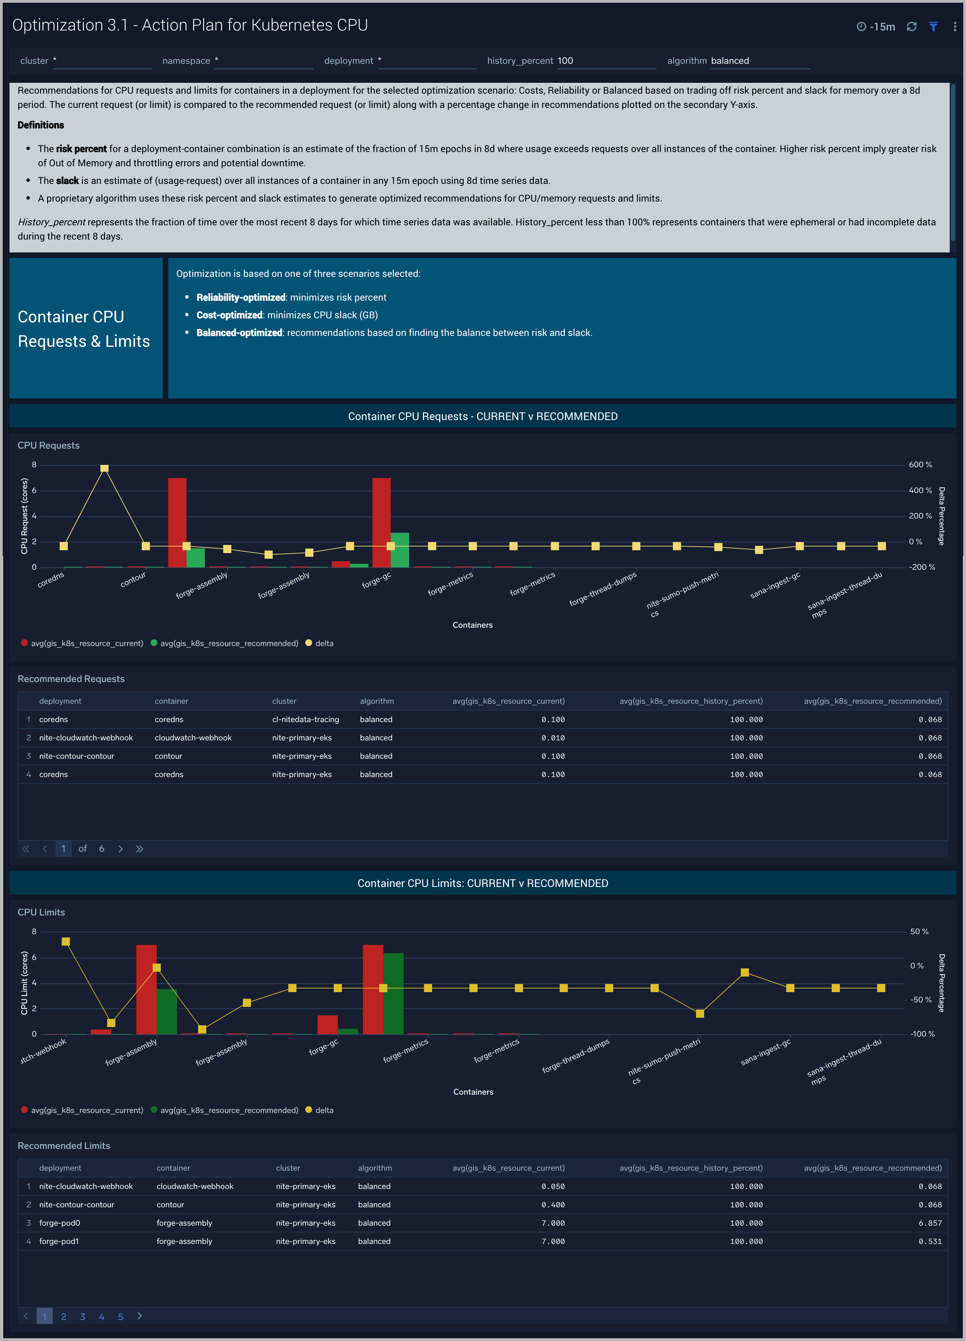
Task: Click next page arrow in Recommended Limits
Action: (139, 1316)
